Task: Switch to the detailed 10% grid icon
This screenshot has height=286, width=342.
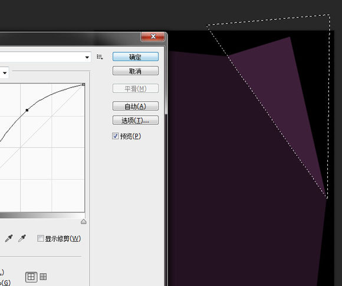Action: pyautogui.click(x=43, y=277)
